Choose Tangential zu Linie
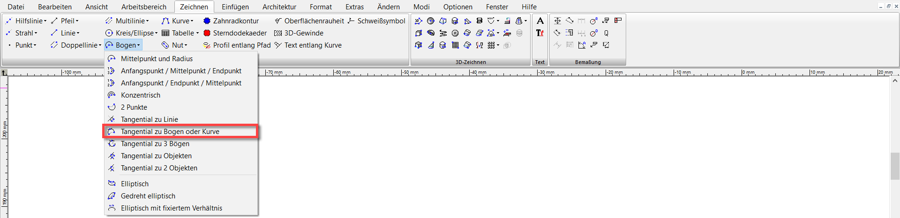The width and height of the screenshot is (900, 218). coord(181,120)
